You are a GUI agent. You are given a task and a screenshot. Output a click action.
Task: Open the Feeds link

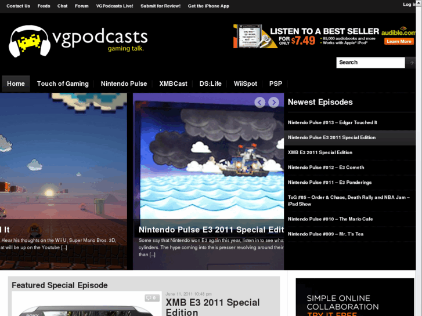tap(44, 6)
